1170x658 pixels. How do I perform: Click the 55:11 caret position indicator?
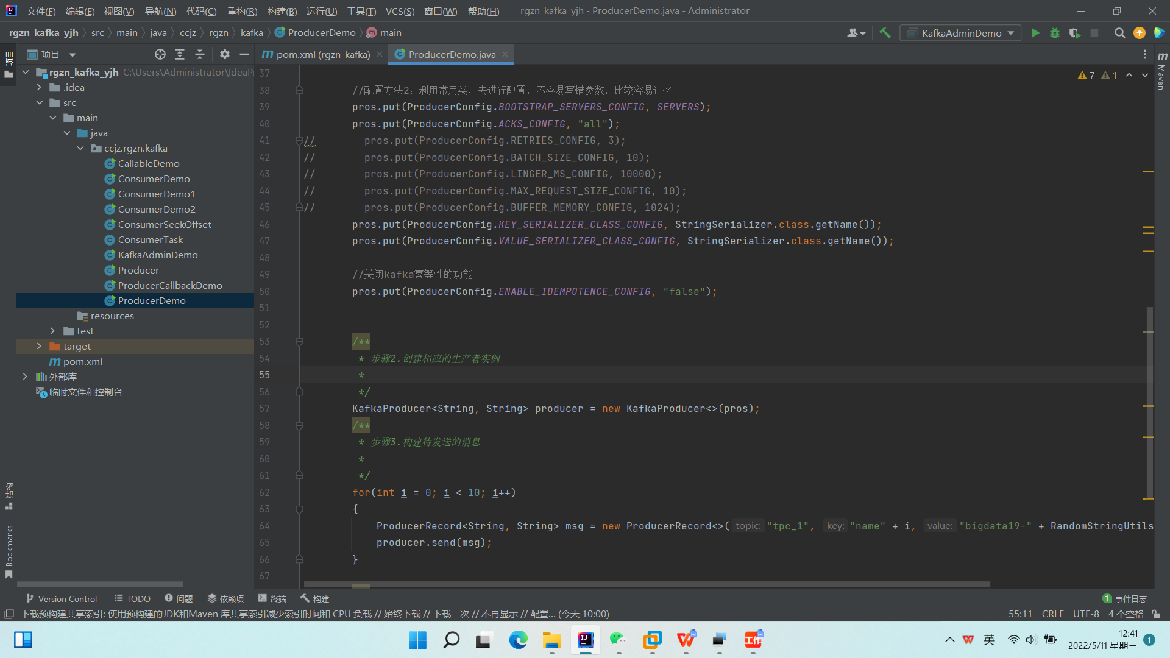1020,614
